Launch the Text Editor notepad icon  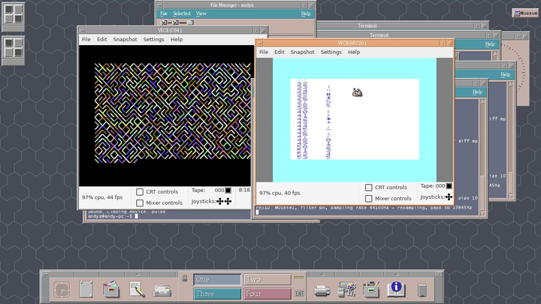(x=137, y=289)
